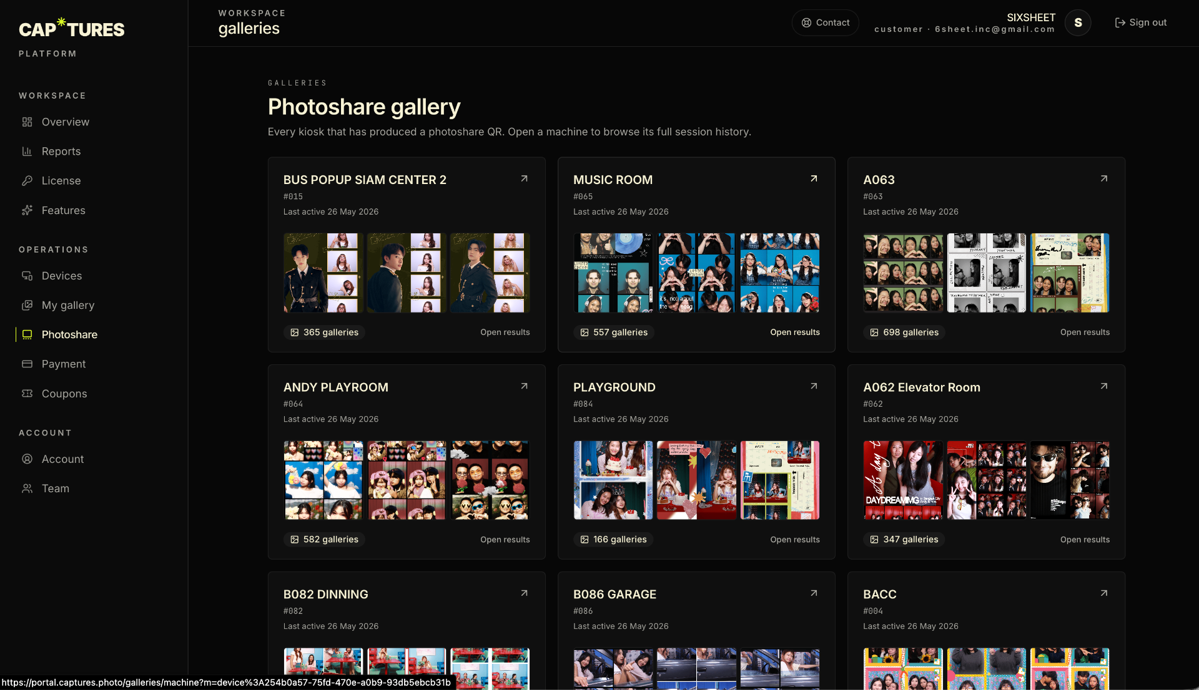
Task: Open middle thumbnail in PLAYGROUND card
Action: (x=696, y=480)
